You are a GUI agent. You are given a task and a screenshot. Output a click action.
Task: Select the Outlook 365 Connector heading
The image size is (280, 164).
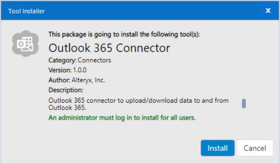click(109, 48)
